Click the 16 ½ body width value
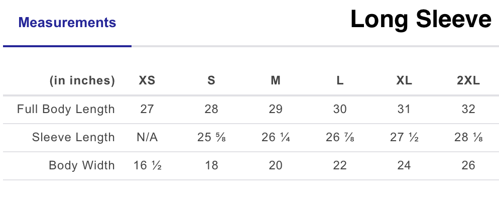Screen dimensions: 499x200 tap(148, 165)
